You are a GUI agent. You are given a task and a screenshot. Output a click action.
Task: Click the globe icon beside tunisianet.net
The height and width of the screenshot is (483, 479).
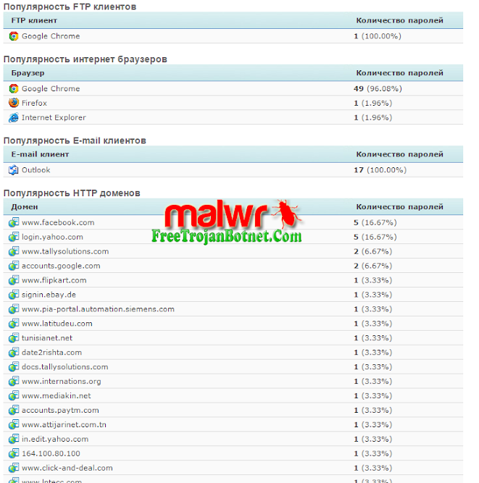[x=14, y=338]
